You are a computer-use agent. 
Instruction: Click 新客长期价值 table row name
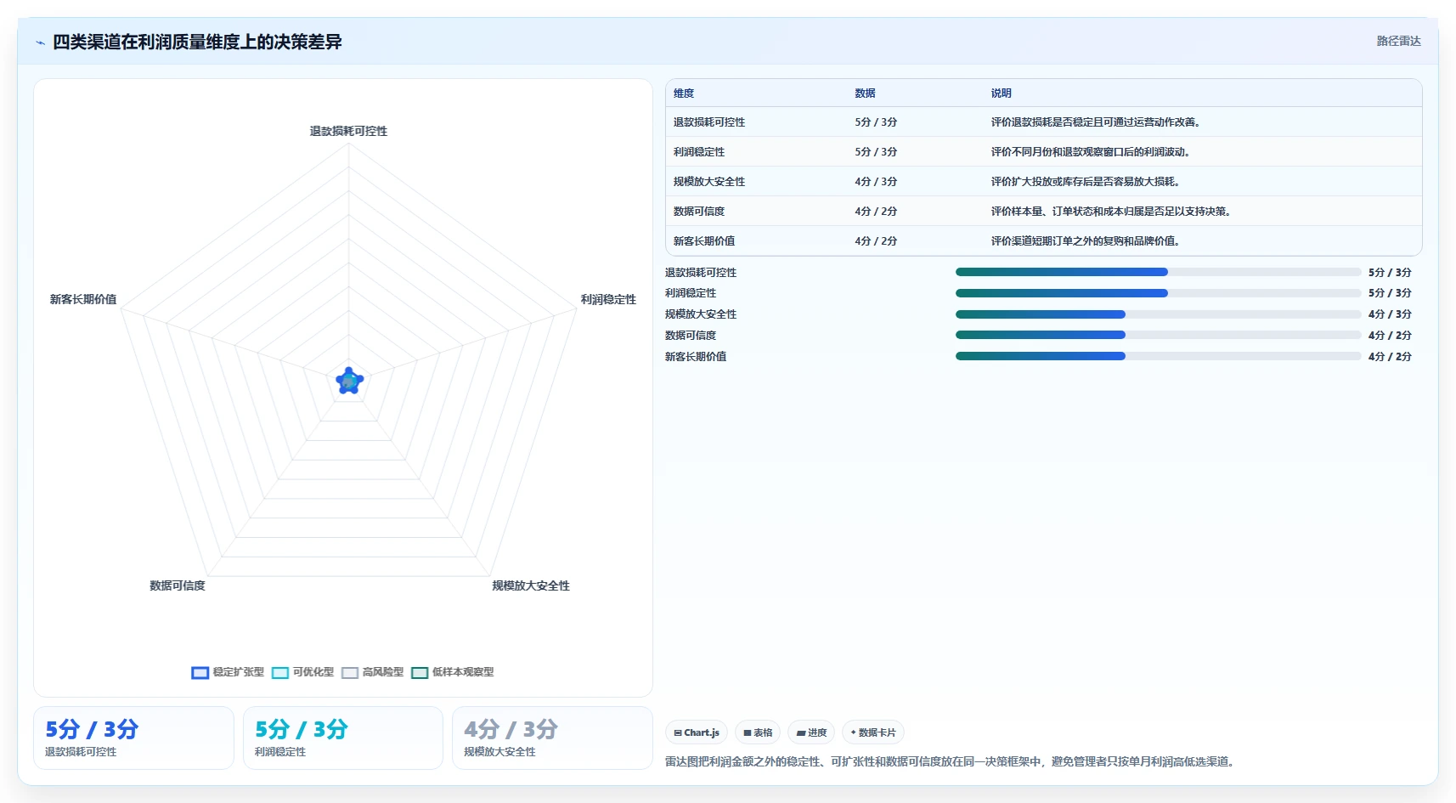(x=704, y=241)
